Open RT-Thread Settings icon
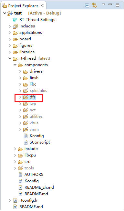 [x=15, y=20]
